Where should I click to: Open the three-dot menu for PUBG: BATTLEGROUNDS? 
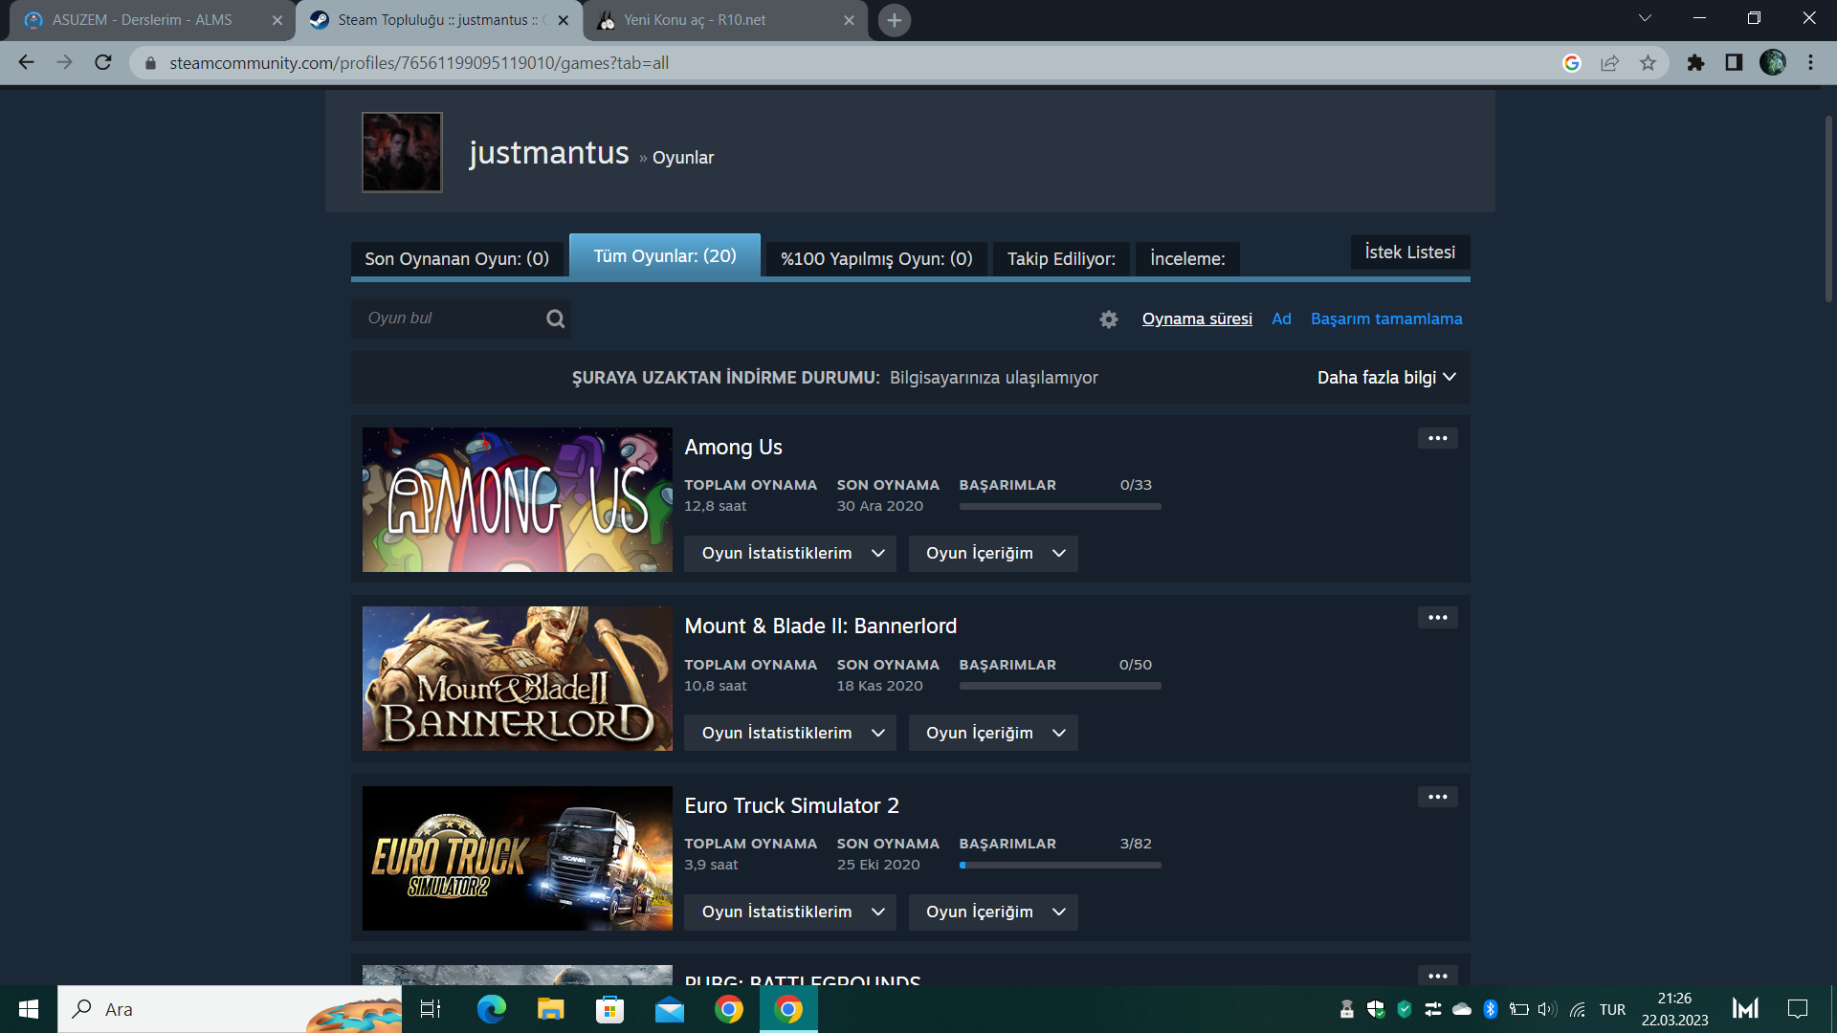coord(1438,976)
